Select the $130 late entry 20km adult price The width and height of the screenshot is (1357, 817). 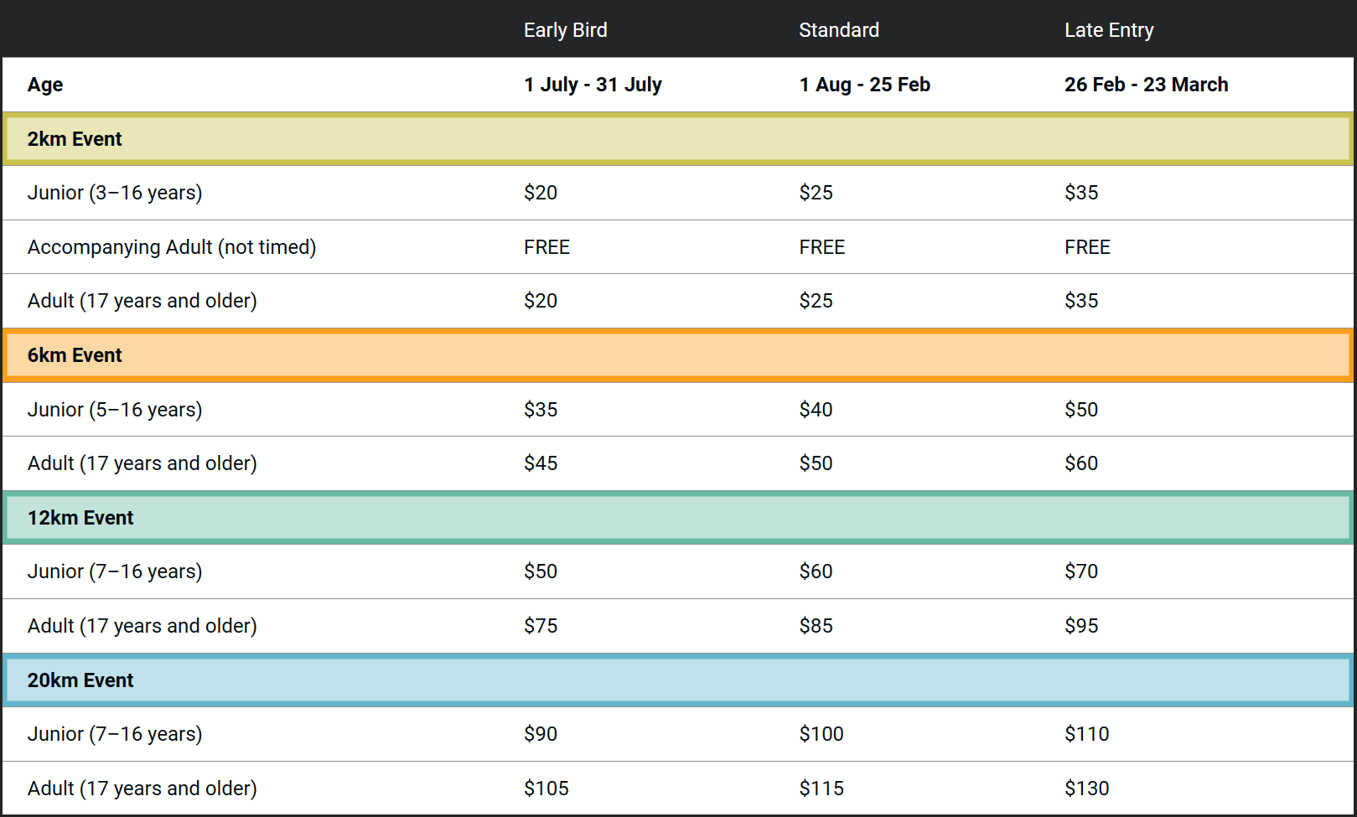click(1086, 789)
